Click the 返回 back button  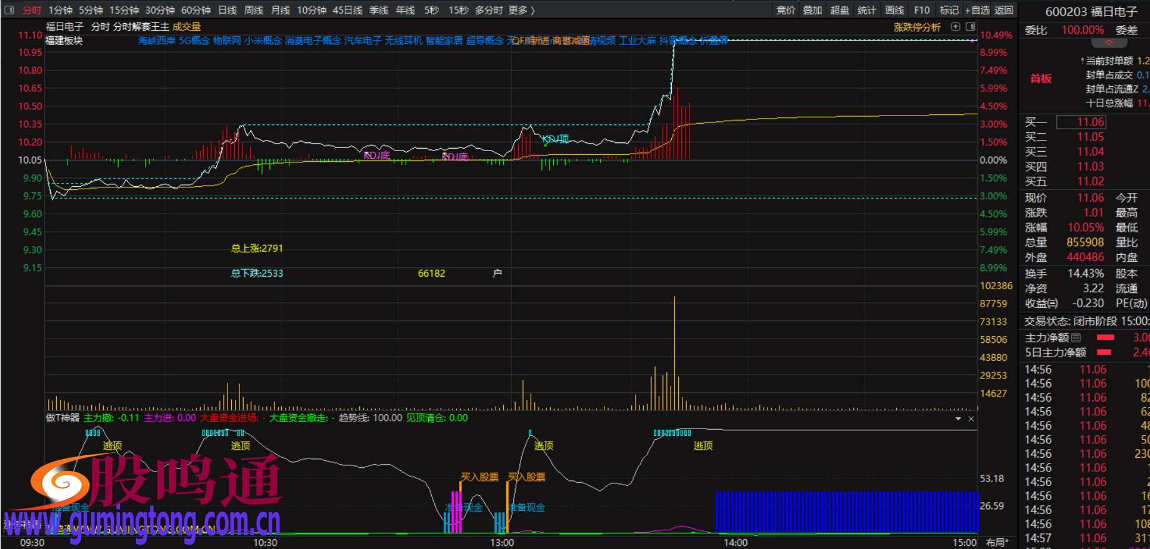1004,10
